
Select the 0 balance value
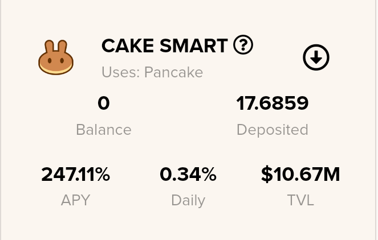(104, 103)
